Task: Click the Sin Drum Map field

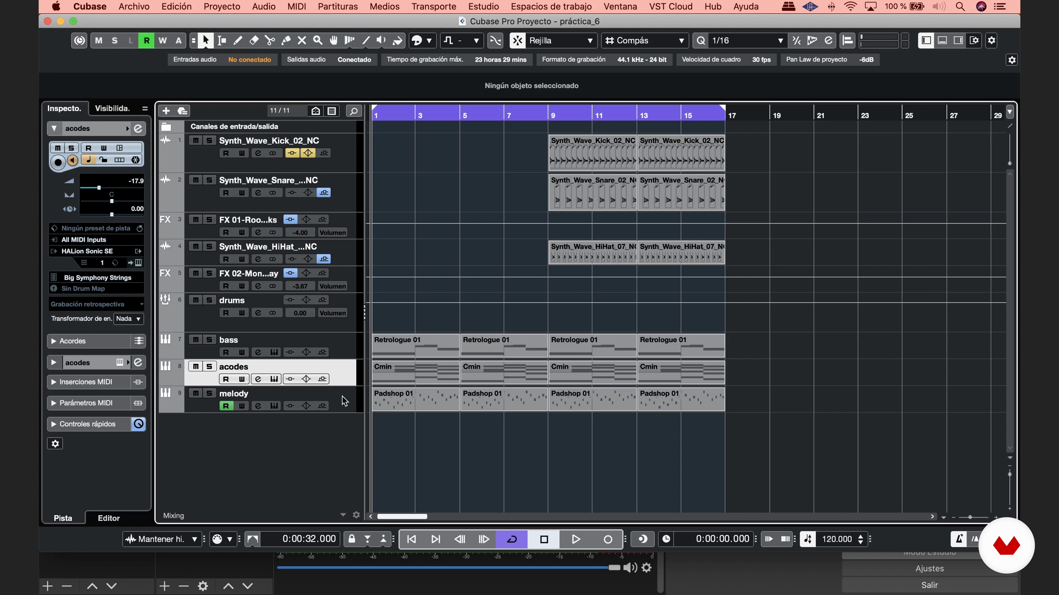Action: click(97, 289)
